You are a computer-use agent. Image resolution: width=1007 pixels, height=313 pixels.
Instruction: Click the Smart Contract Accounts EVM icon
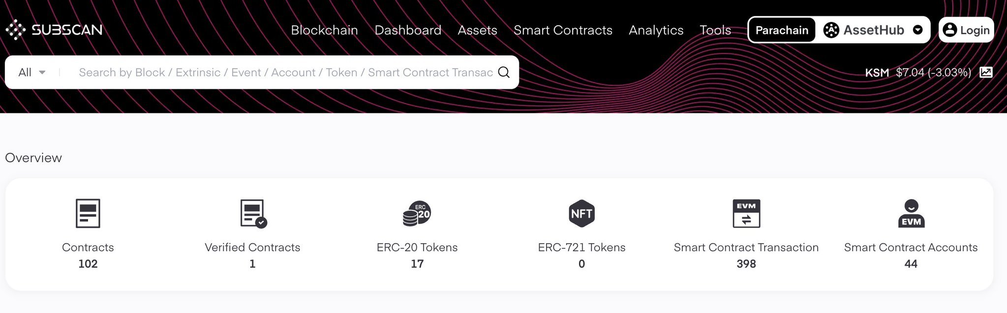pyautogui.click(x=911, y=213)
